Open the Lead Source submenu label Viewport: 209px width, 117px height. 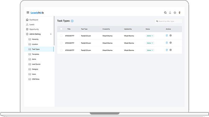pyautogui.click(x=36, y=64)
